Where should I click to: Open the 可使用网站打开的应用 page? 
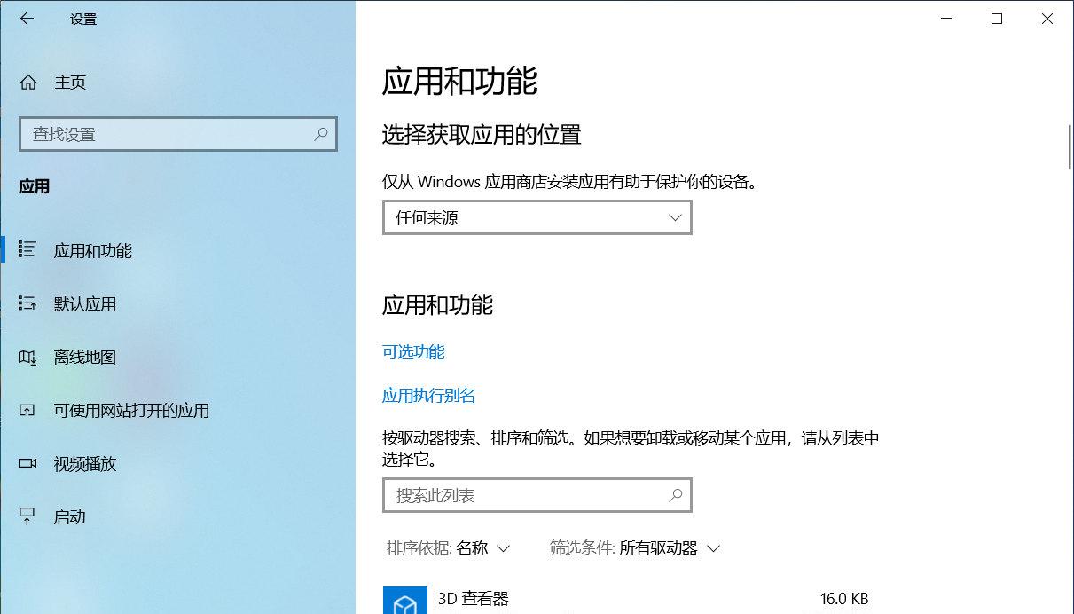tap(177, 410)
